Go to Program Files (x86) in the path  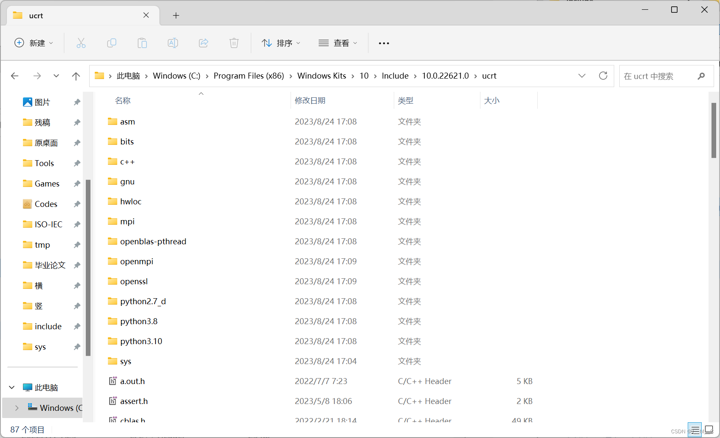pos(249,76)
